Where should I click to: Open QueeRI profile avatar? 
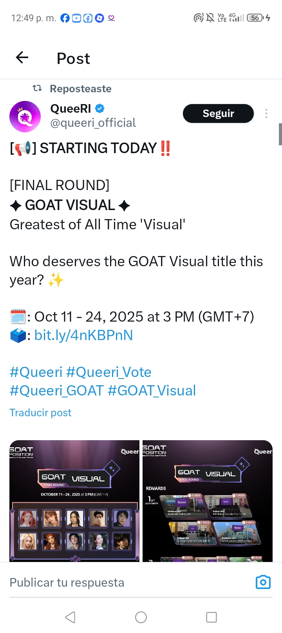pos(25,117)
